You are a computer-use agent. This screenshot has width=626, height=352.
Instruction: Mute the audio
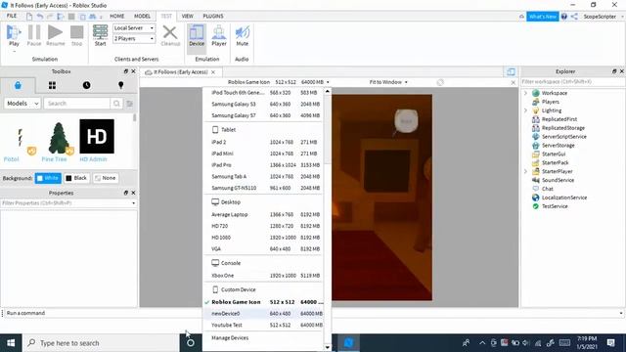[242, 35]
